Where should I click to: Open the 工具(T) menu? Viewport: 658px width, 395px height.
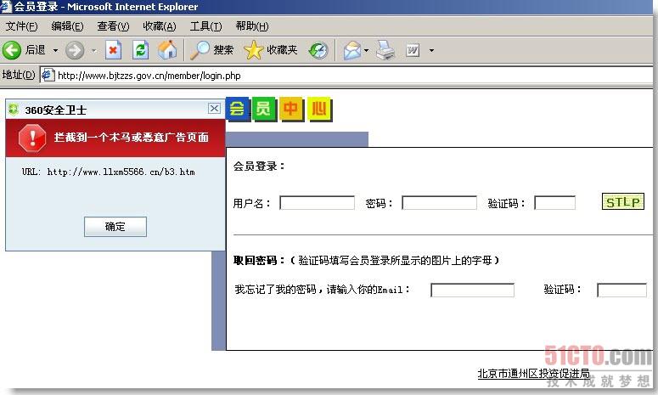click(x=205, y=26)
